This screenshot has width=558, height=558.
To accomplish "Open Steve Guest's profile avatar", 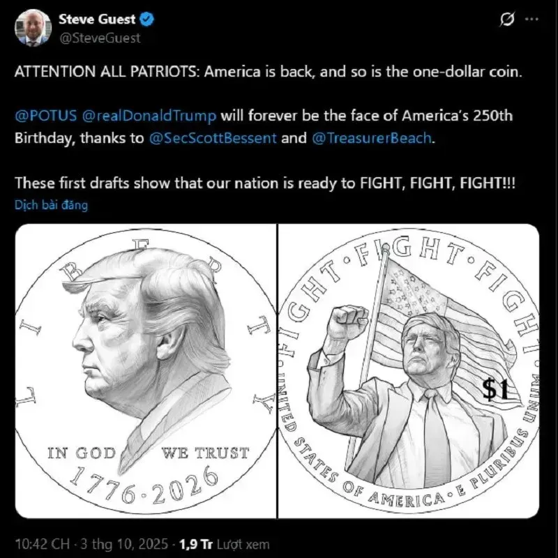I will point(33,28).
